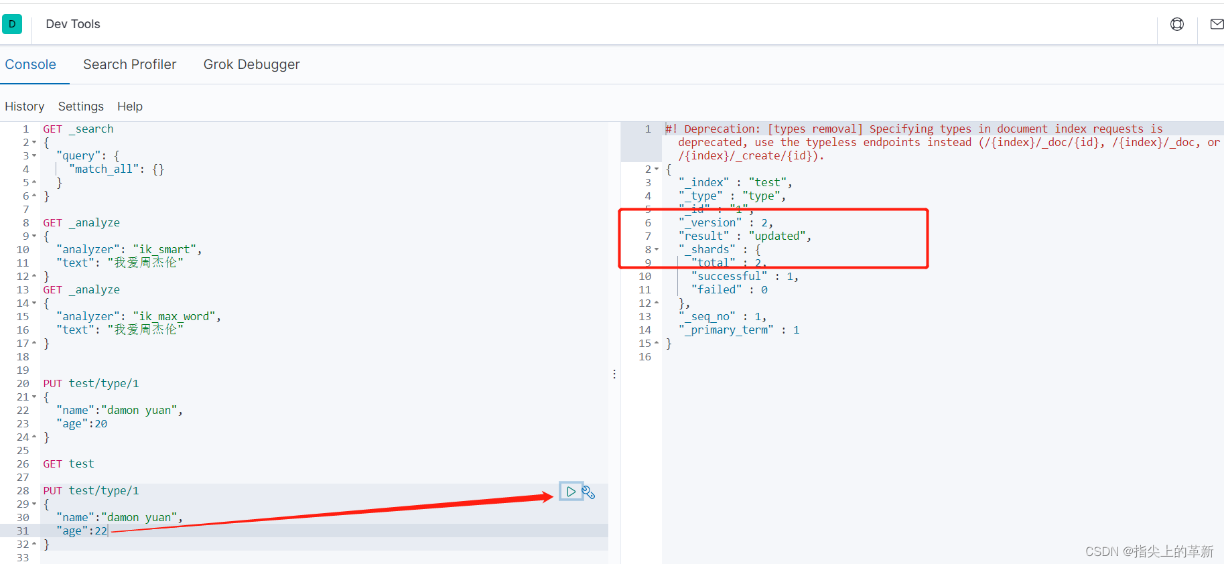Switch to the Console tab

[31, 64]
